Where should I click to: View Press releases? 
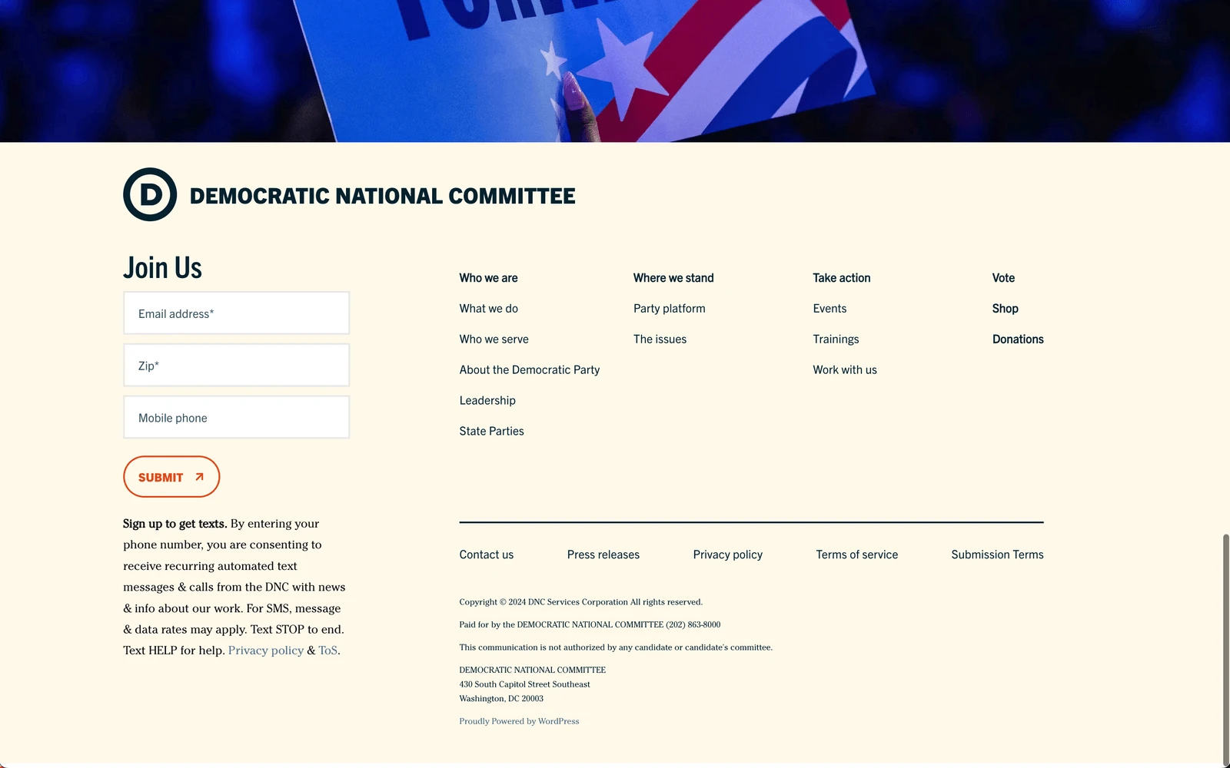(603, 554)
